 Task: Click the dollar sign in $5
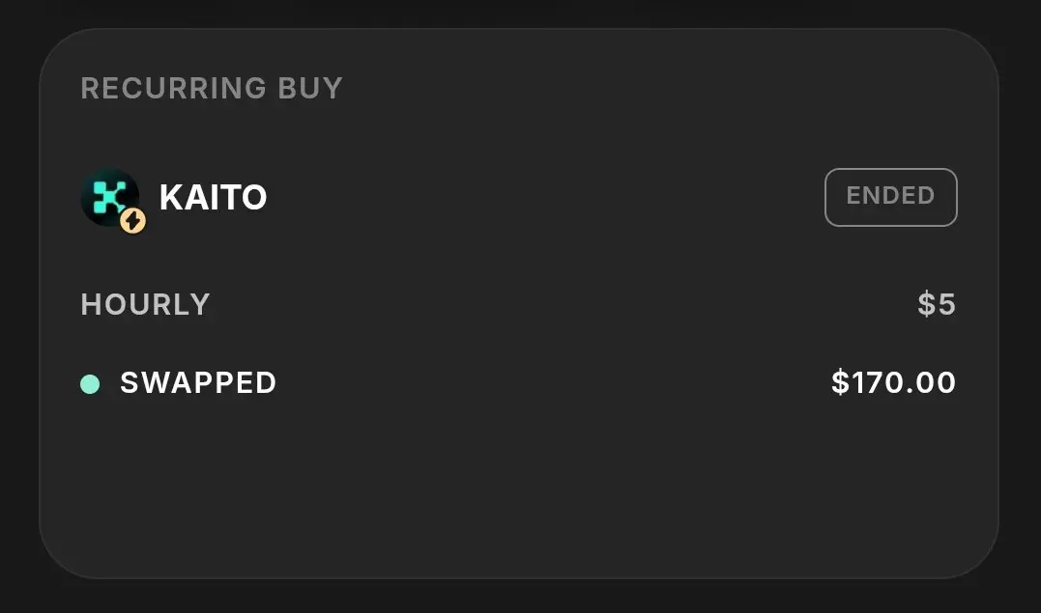pyautogui.click(x=926, y=305)
